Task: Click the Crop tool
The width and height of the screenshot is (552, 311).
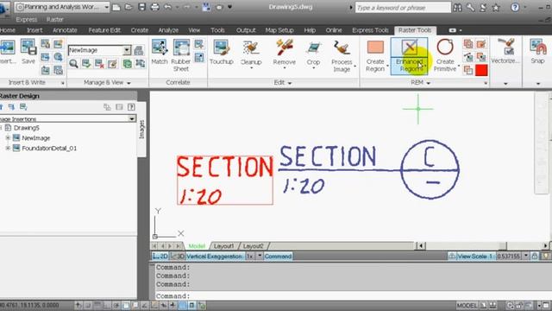Action: click(x=313, y=53)
